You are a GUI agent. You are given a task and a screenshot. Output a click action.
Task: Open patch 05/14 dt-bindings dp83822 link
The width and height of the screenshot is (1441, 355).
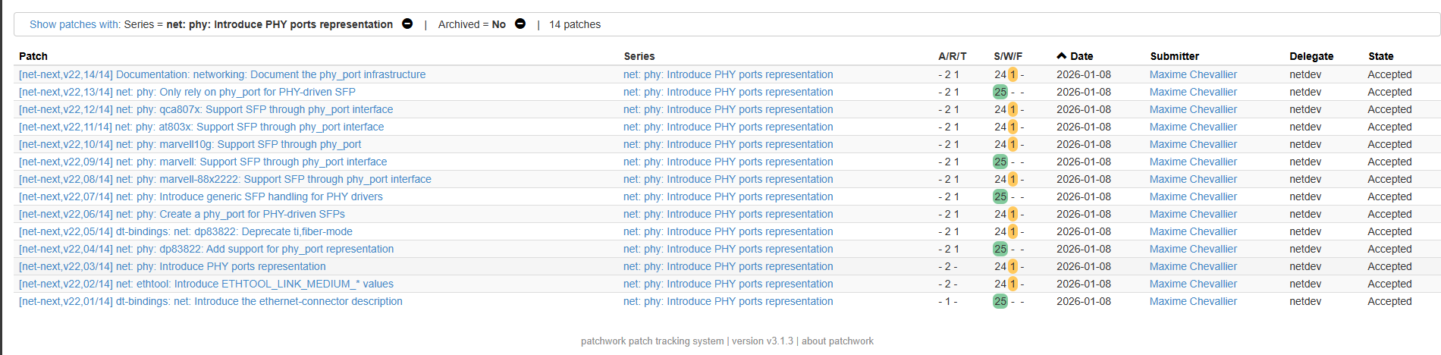point(185,231)
